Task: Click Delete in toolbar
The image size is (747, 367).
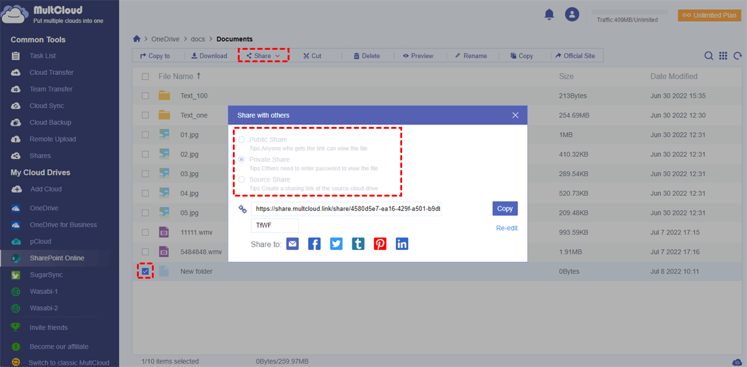Action: 367,56
